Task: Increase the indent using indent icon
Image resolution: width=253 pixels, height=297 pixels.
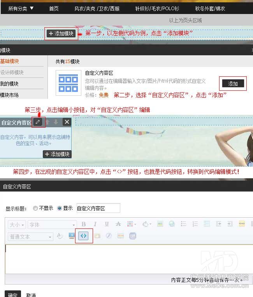Action: [x=230, y=224]
